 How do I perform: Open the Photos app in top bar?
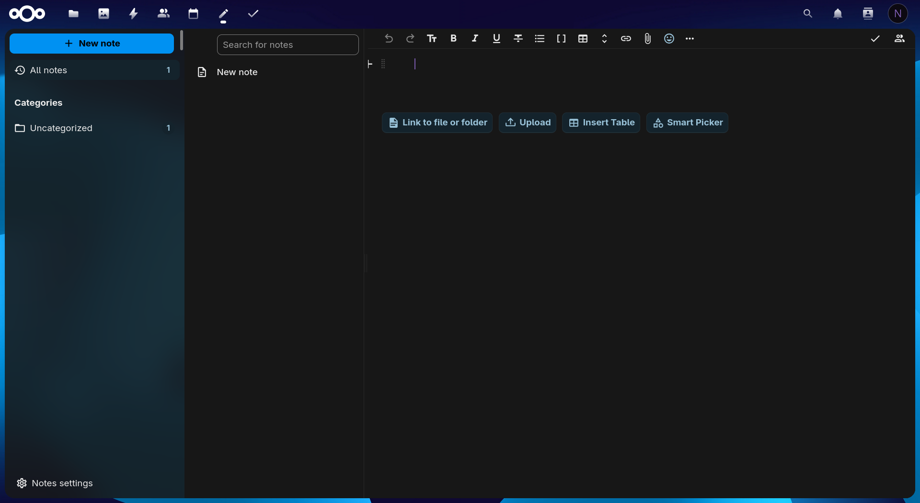click(103, 14)
